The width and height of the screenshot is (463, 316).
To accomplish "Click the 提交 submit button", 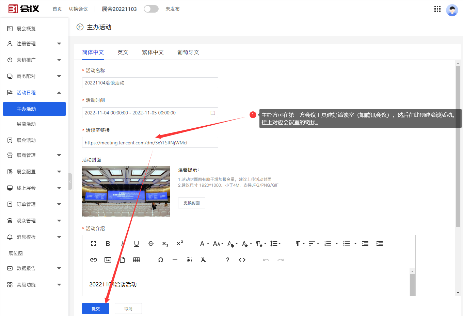I will pos(96,309).
